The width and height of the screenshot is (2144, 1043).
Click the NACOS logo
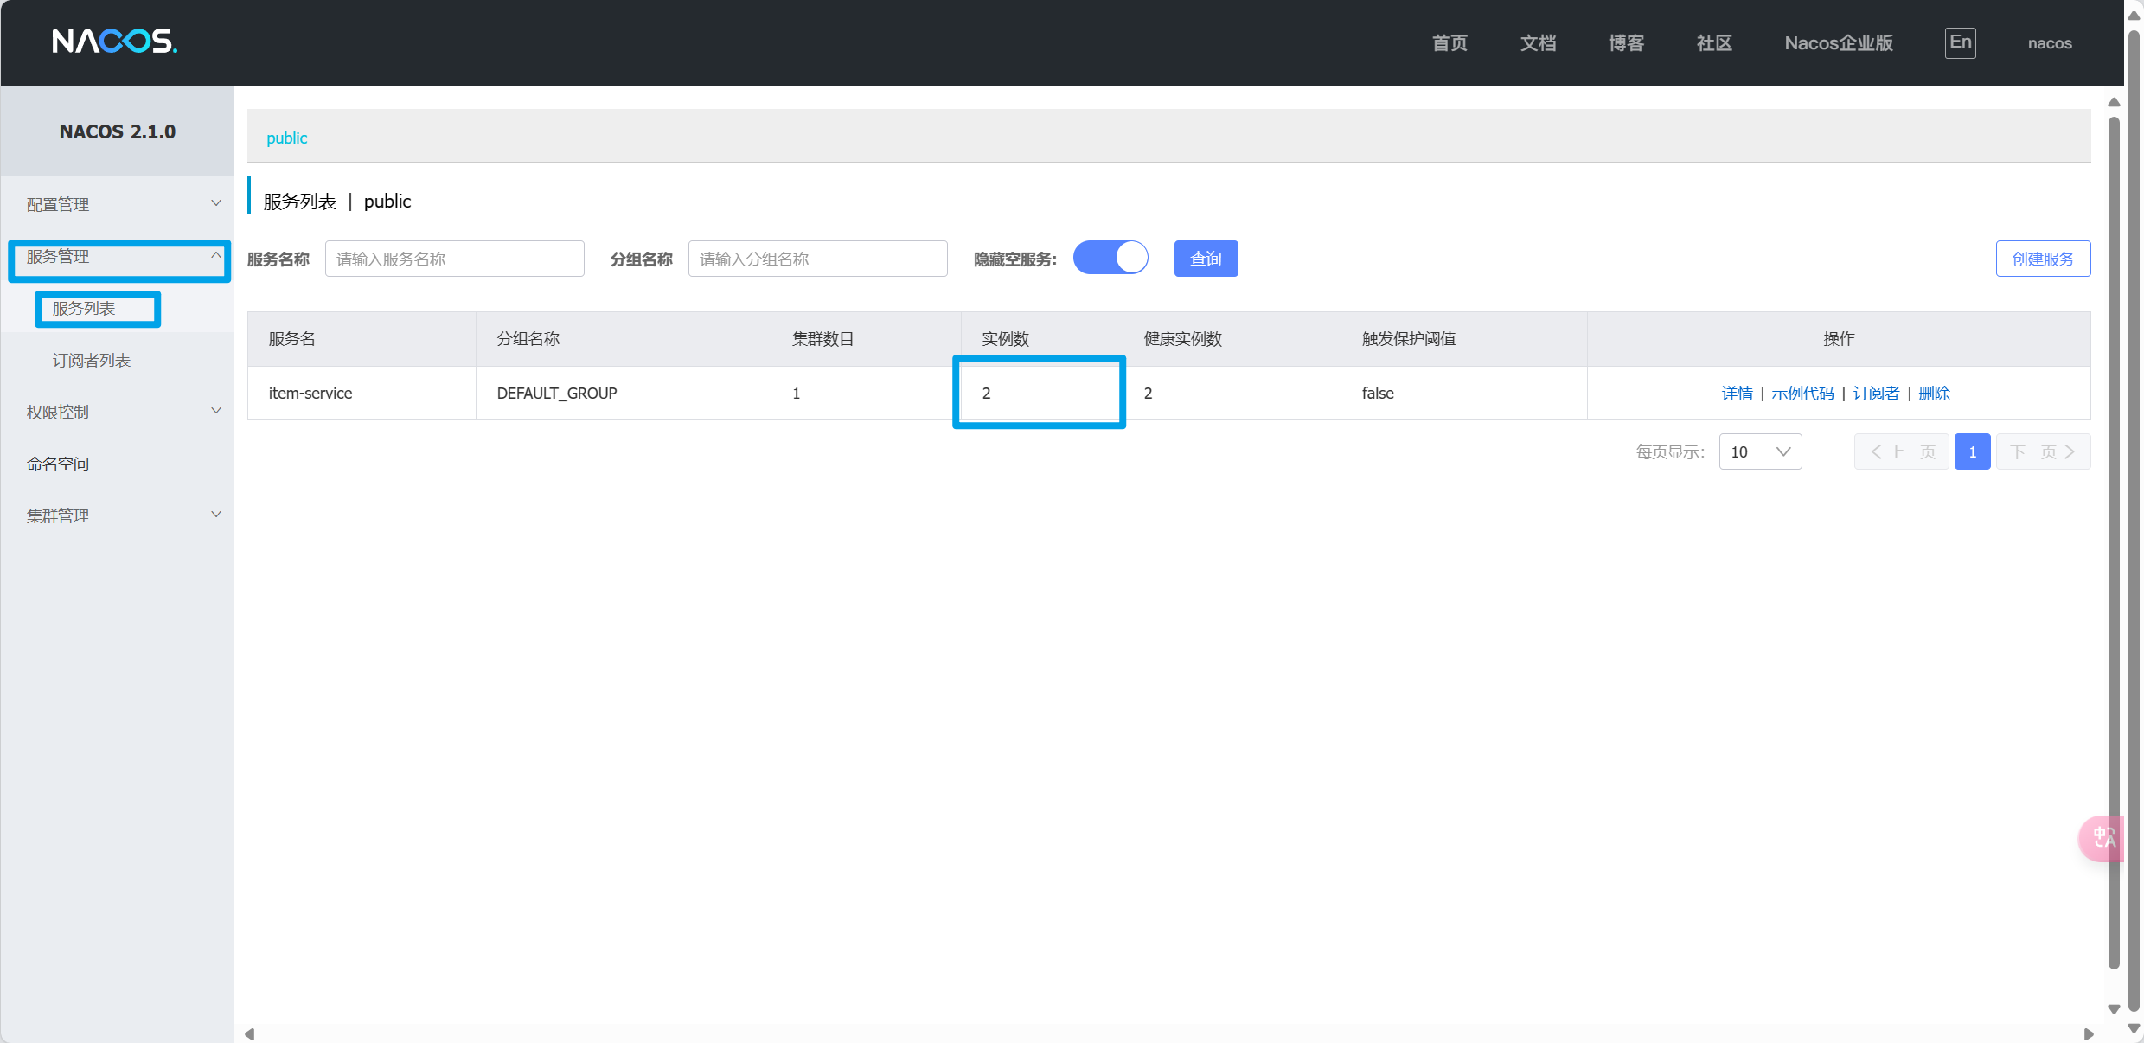[114, 42]
